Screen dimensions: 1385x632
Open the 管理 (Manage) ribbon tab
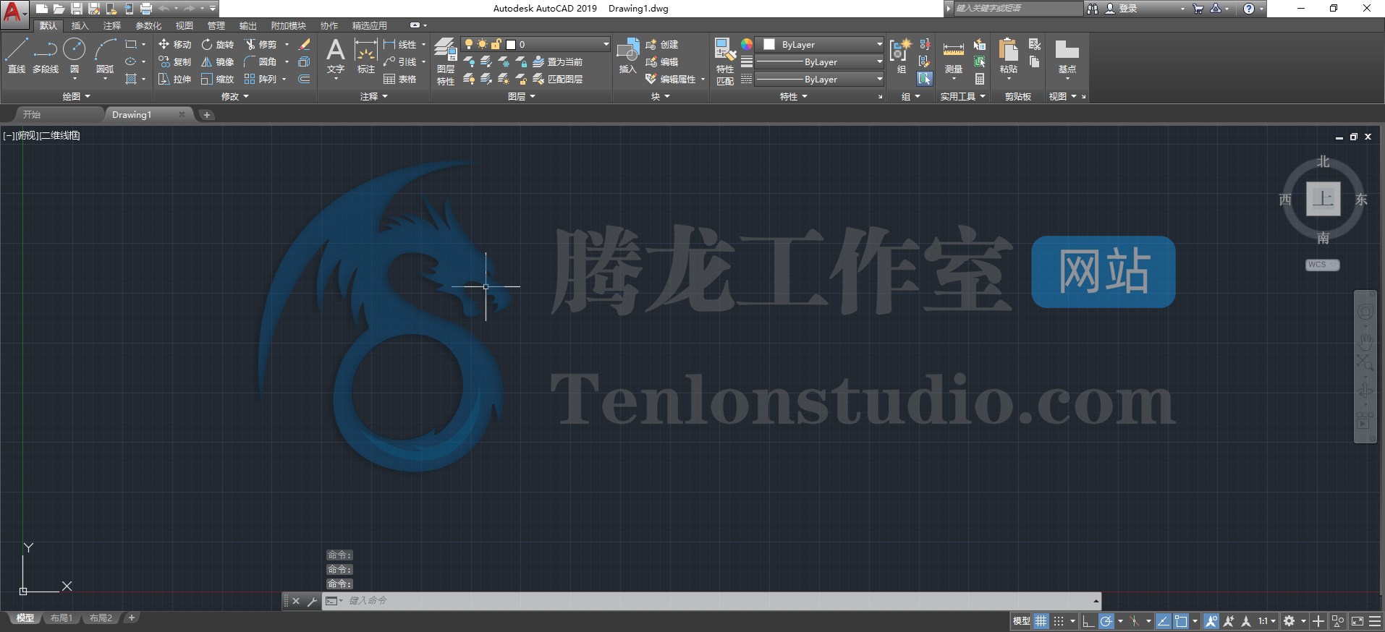pyautogui.click(x=216, y=25)
